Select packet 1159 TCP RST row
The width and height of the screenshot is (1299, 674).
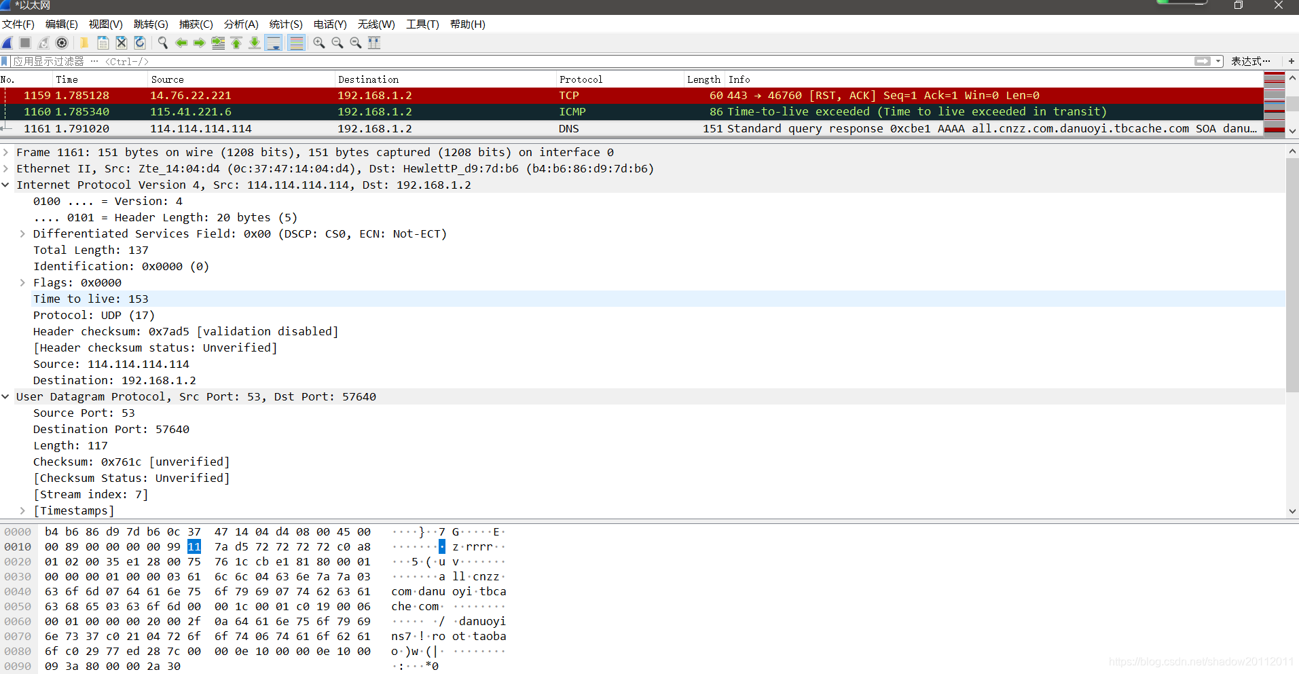click(x=632, y=96)
